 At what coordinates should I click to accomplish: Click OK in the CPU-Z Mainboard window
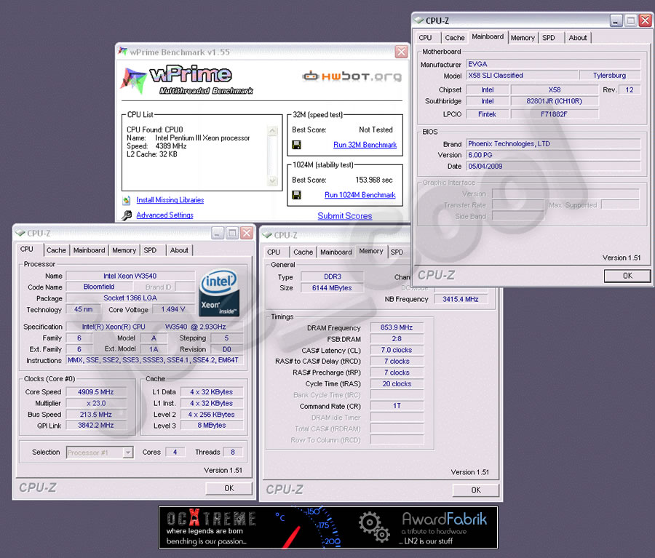627,276
